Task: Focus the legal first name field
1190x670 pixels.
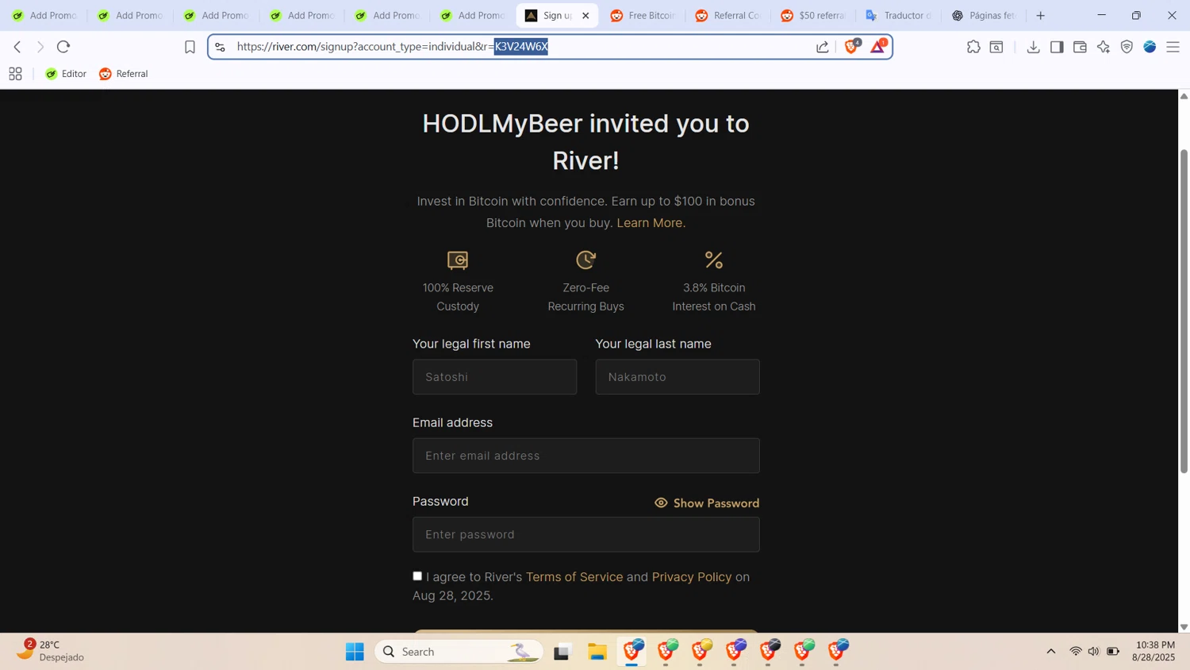Action: coord(494,377)
